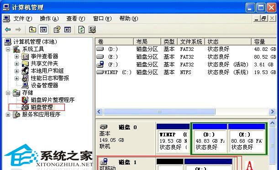
Task: Collapse the 系统工具 node
Action: [x=8, y=49]
